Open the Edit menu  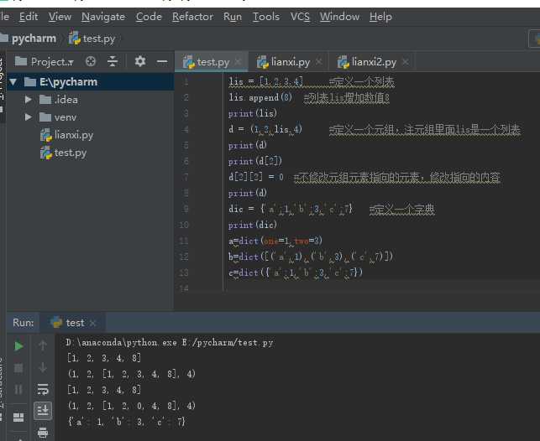29,17
